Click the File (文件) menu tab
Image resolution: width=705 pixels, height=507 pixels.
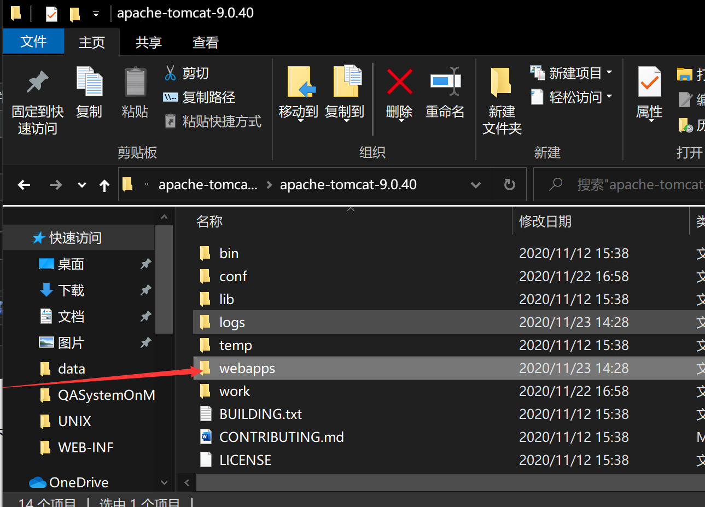click(33, 42)
